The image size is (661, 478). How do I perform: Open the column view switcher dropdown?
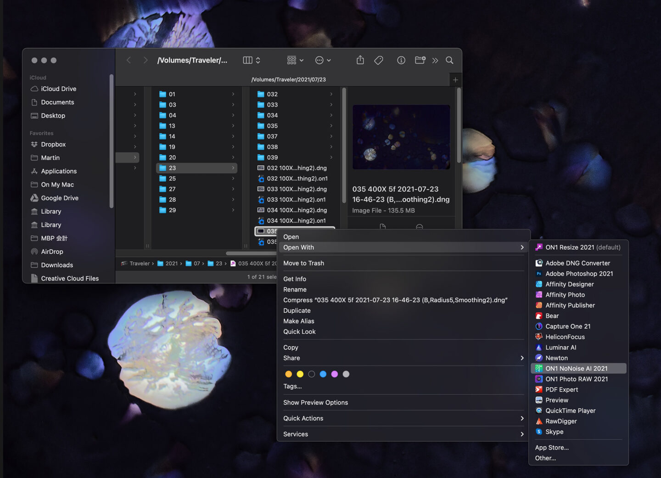click(252, 60)
